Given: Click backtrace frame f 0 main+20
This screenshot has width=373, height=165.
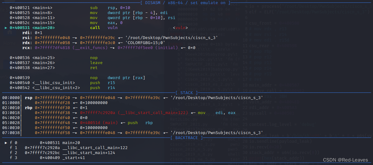Looking at the screenshot, I should (x=45, y=142).
